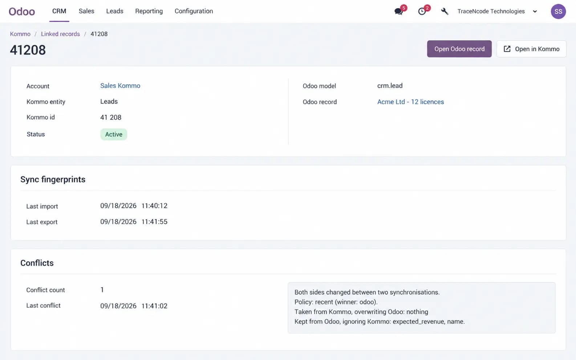
Task: Click the Kommo entity value Leads
Action: click(x=109, y=102)
